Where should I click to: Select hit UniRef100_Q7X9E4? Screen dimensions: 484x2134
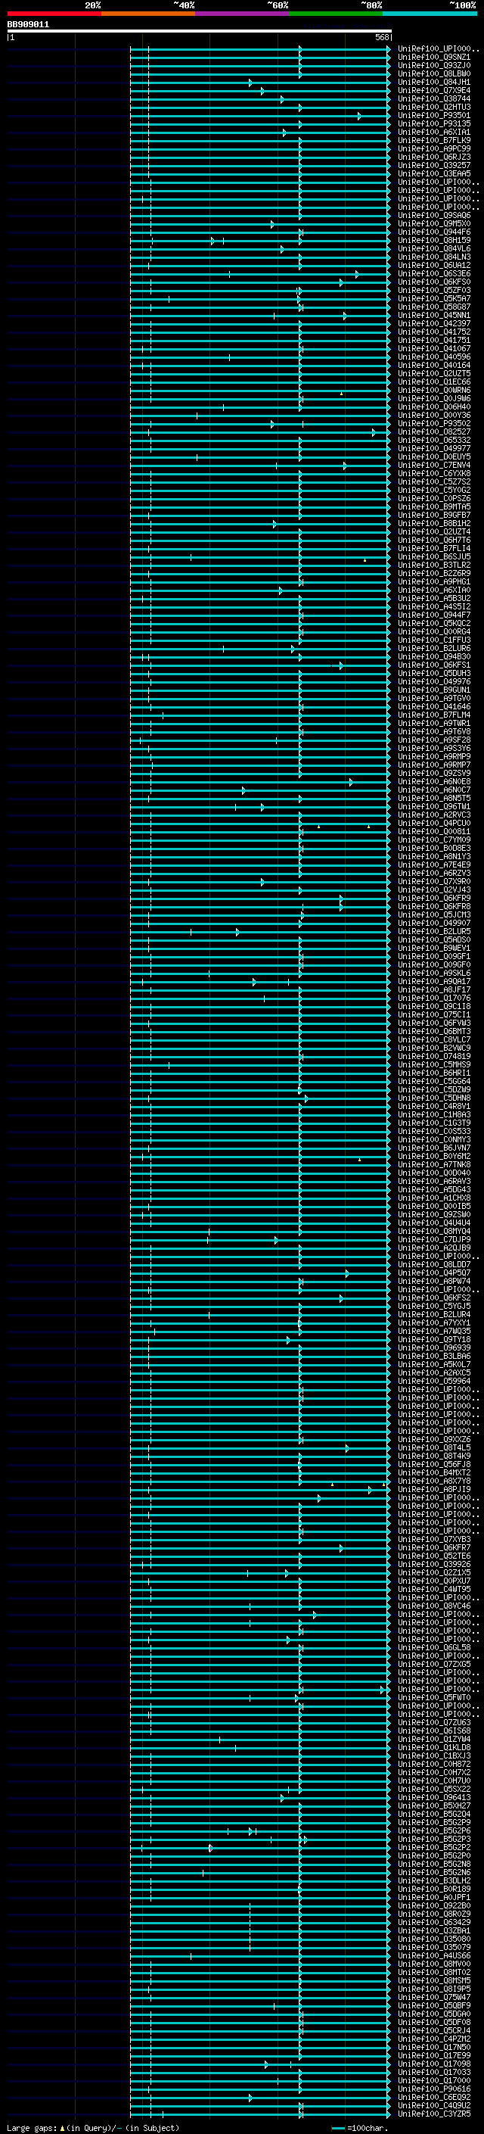(x=434, y=90)
